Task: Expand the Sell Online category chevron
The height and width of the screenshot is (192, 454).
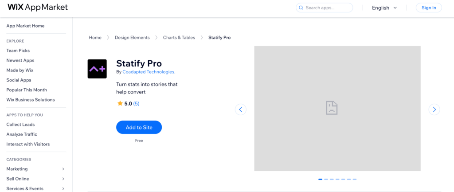Action: 63,179
